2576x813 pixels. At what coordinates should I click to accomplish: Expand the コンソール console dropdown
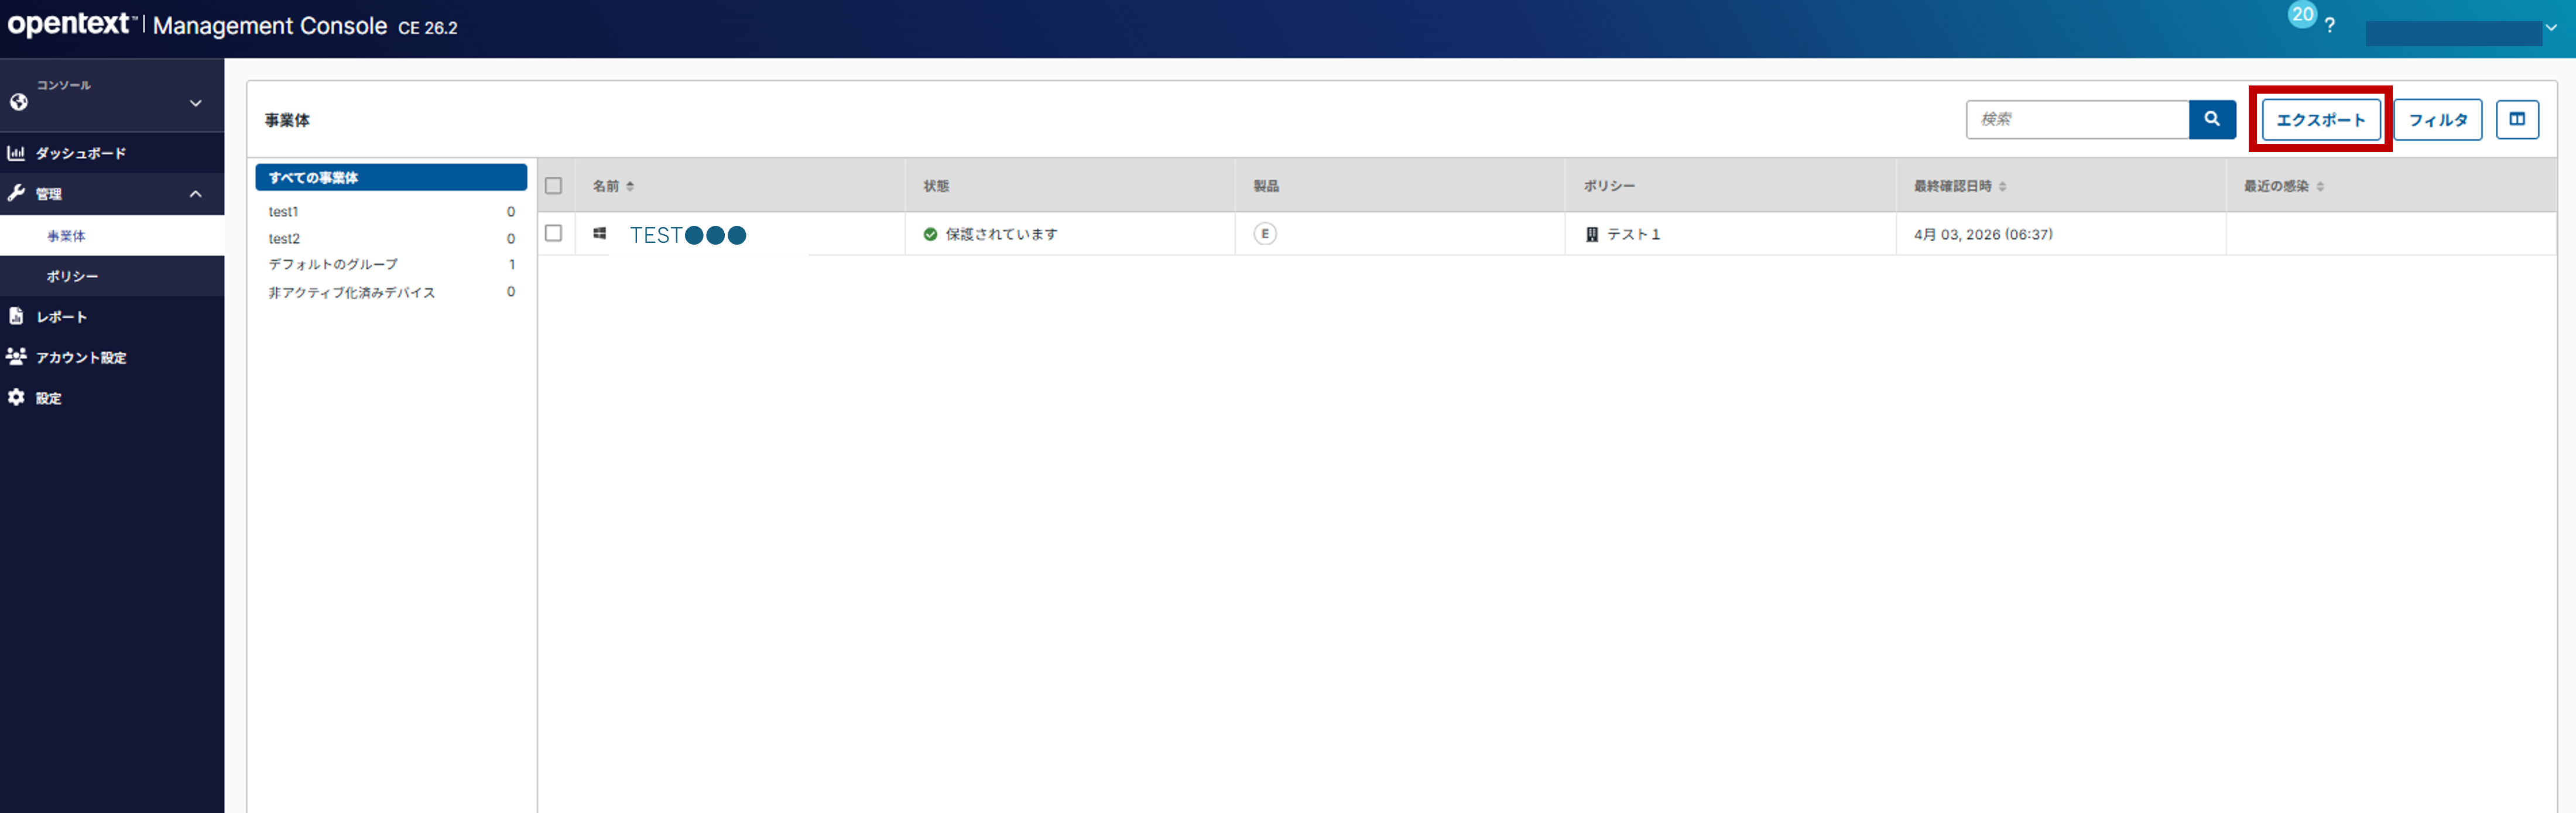(x=196, y=103)
